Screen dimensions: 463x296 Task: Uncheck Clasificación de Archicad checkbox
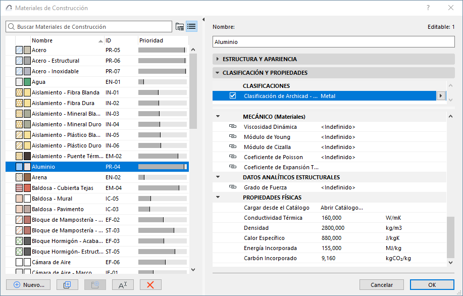tap(233, 96)
